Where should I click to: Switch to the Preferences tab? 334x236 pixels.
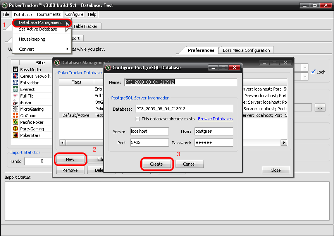pos(201,50)
